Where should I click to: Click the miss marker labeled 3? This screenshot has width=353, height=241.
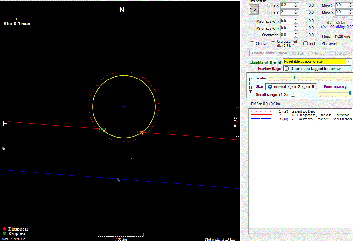pyautogui.click(x=118, y=179)
